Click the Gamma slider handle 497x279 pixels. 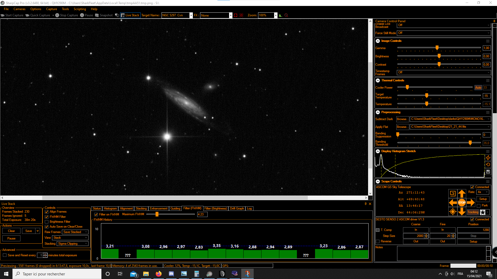click(437, 48)
